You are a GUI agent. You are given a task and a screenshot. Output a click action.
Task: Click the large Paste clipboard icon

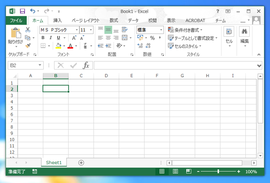15,33
